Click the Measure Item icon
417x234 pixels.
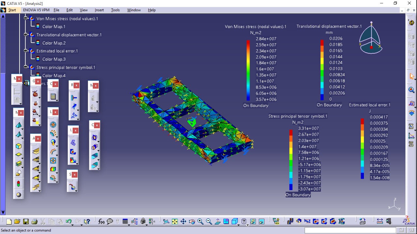pyautogui.click(x=388, y=222)
